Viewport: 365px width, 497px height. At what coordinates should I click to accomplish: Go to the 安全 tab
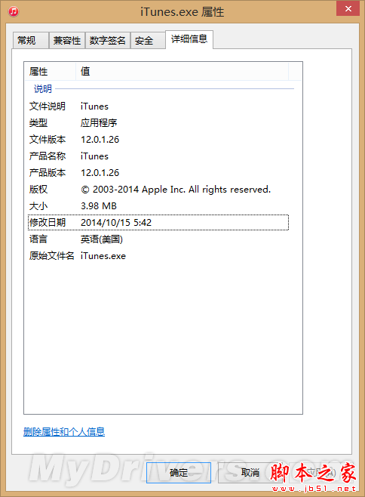[148, 41]
